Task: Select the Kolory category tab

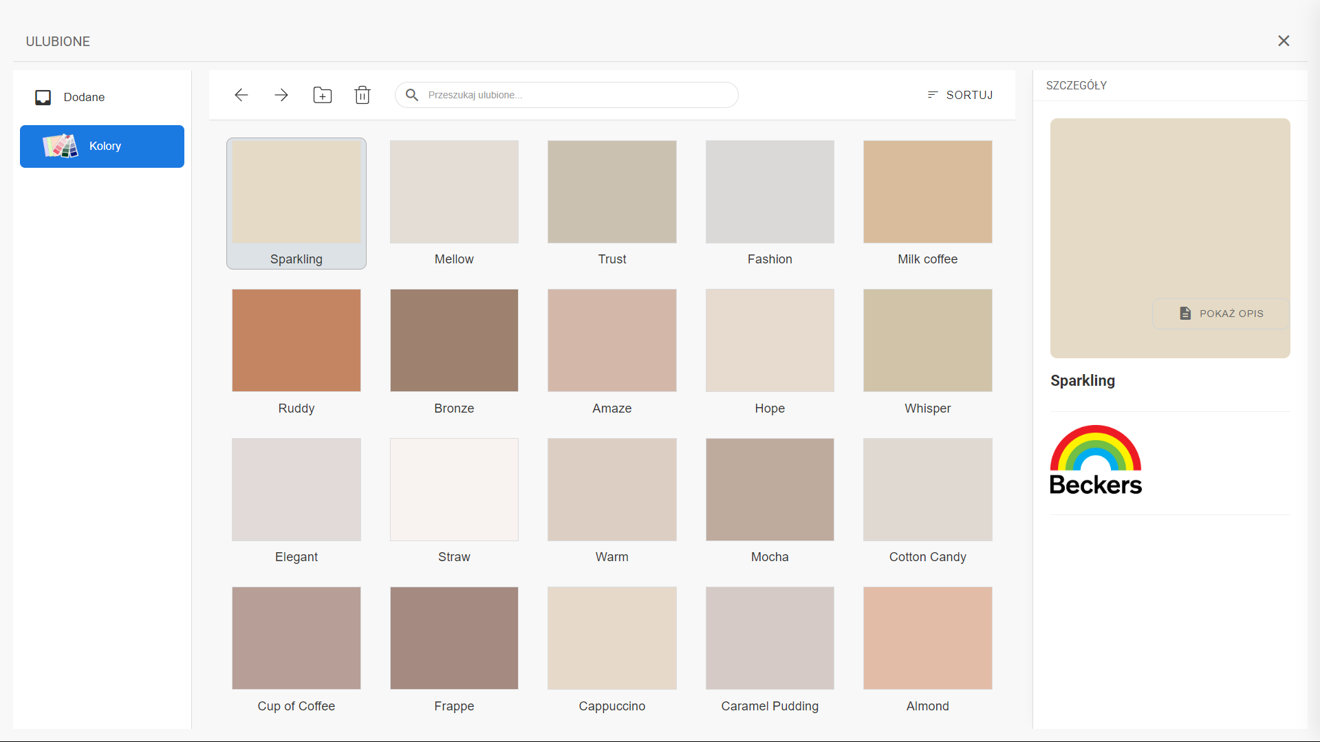Action: (x=102, y=146)
